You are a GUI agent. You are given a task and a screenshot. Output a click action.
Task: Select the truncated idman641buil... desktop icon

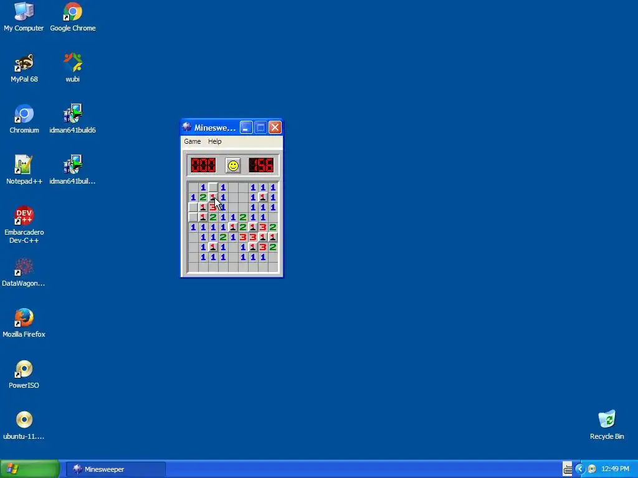click(x=72, y=171)
